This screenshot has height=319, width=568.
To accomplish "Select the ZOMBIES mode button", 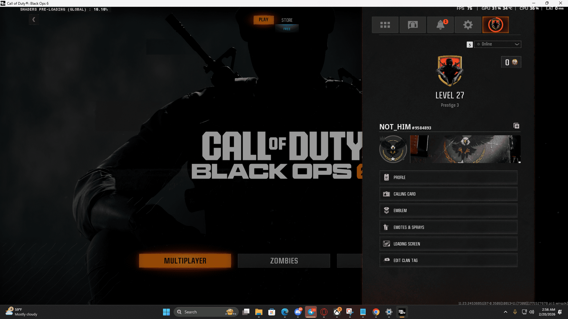I will pos(284,261).
